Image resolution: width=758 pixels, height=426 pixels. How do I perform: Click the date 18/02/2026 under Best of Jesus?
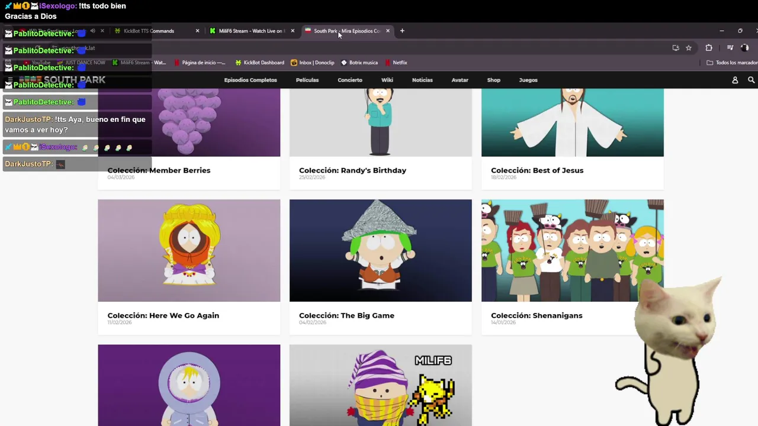click(x=504, y=177)
